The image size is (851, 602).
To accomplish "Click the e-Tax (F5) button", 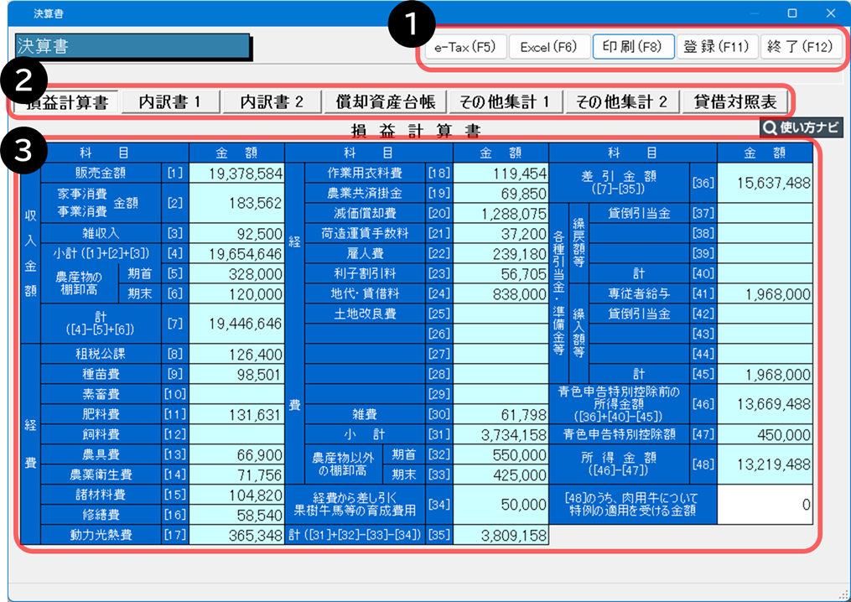I will (464, 47).
